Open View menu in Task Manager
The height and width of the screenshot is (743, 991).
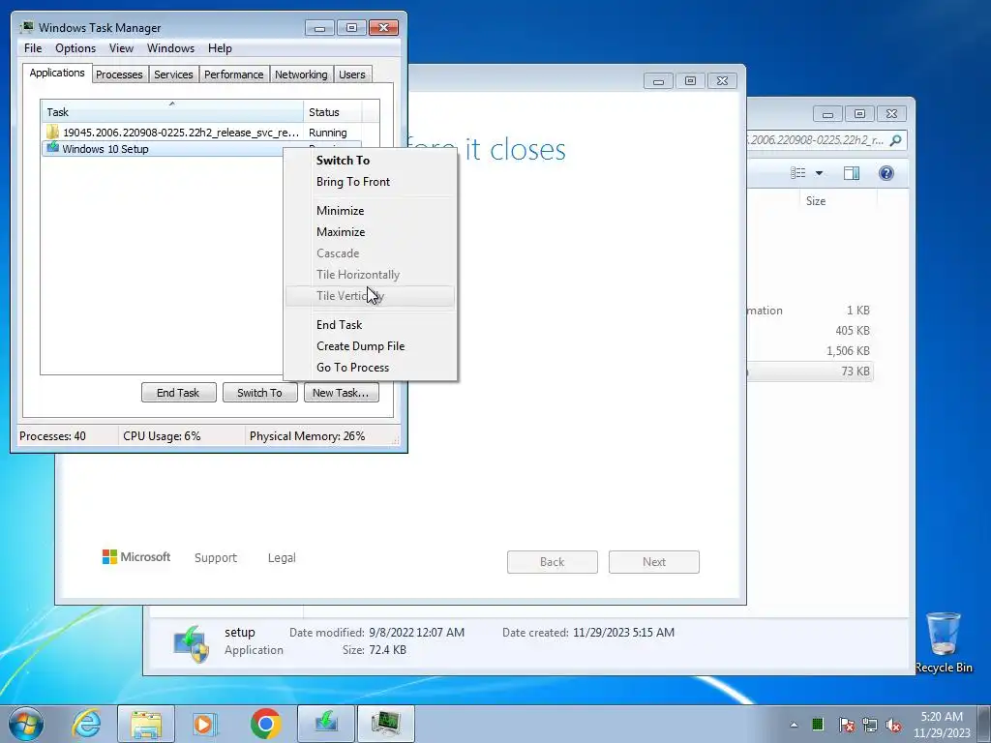click(x=121, y=48)
